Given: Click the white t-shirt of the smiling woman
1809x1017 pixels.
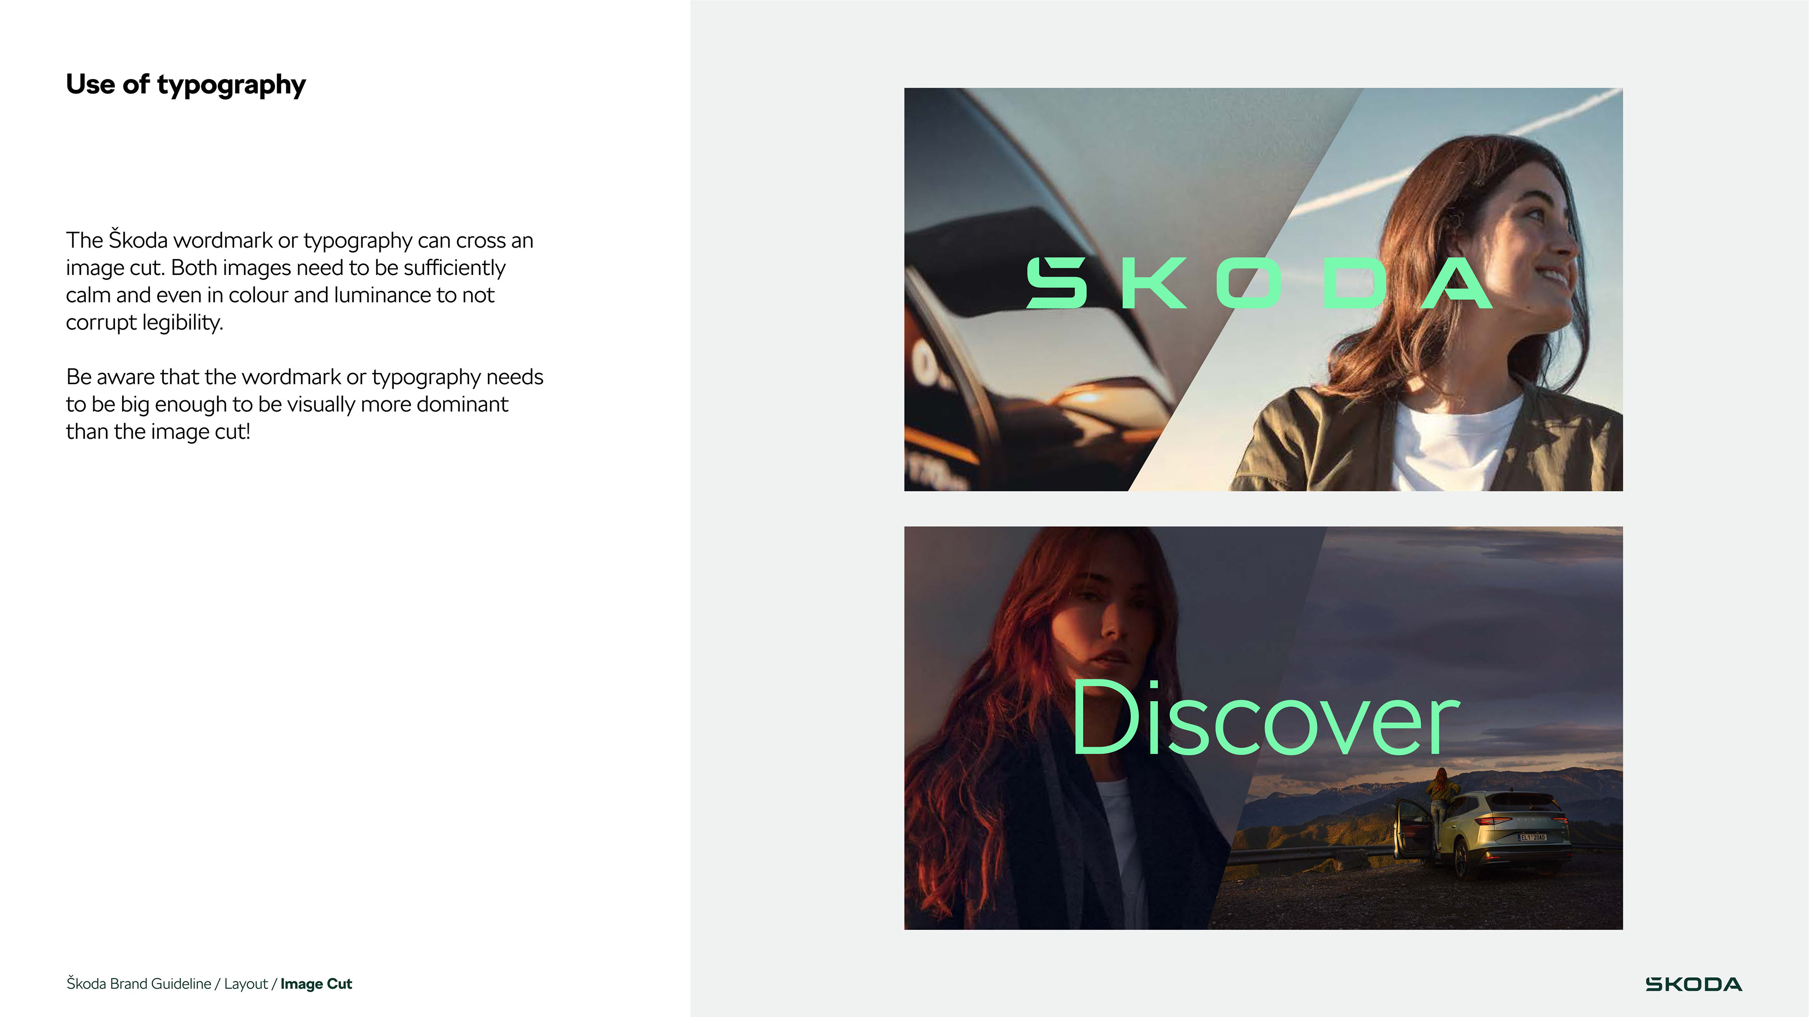Looking at the screenshot, I should pyautogui.click(x=1454, y=442).
